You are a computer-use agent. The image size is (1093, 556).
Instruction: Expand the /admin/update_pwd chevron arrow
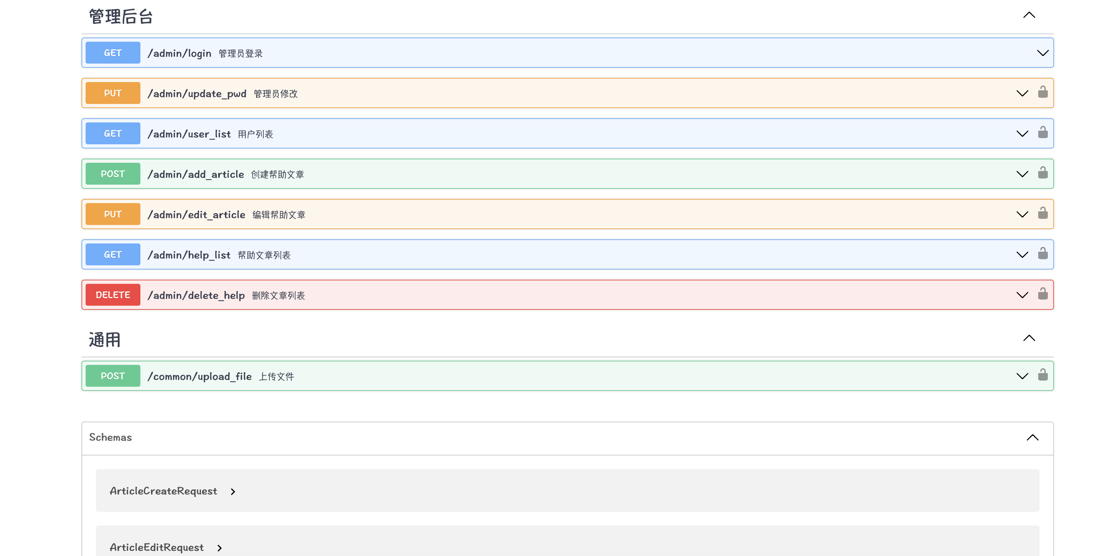click(1022, 93)
